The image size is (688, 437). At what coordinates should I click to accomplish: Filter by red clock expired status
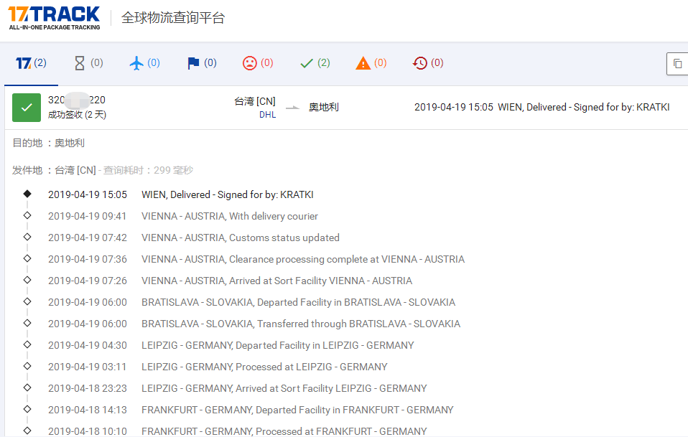pyautogui.click(x=427, y=63)
